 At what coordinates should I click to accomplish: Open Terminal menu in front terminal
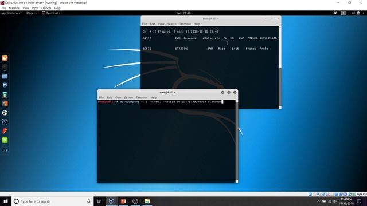pos(142,98)
